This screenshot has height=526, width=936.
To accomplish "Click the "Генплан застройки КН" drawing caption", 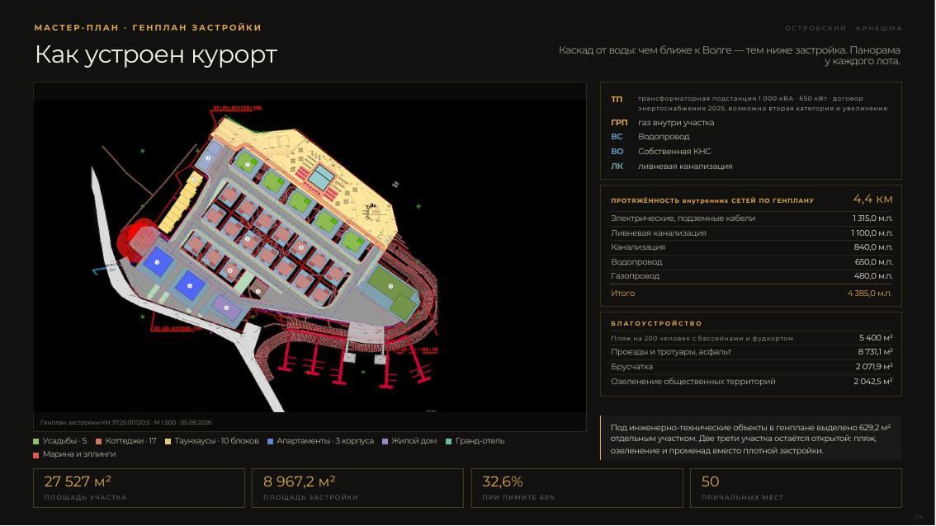I will pos(126,422).
